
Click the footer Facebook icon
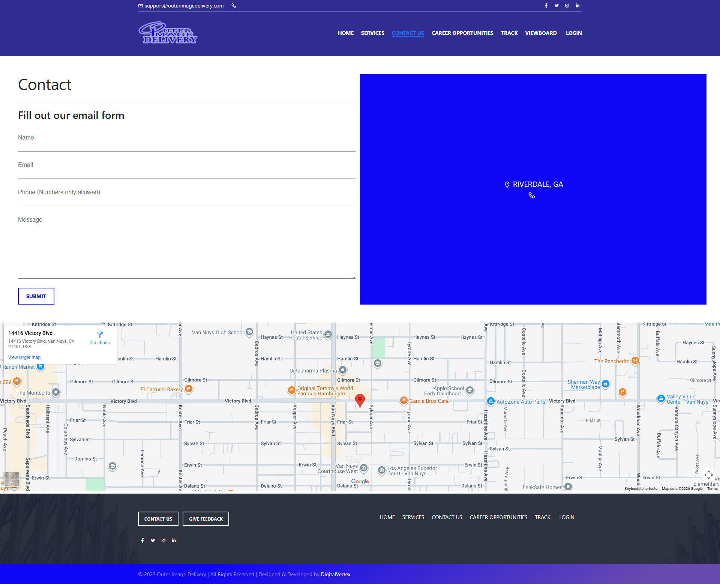142,540
